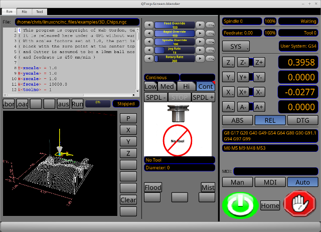Screen dimensions: 321x232
Task: Click the Jog Rate slider bar
Action: [174, 50]
